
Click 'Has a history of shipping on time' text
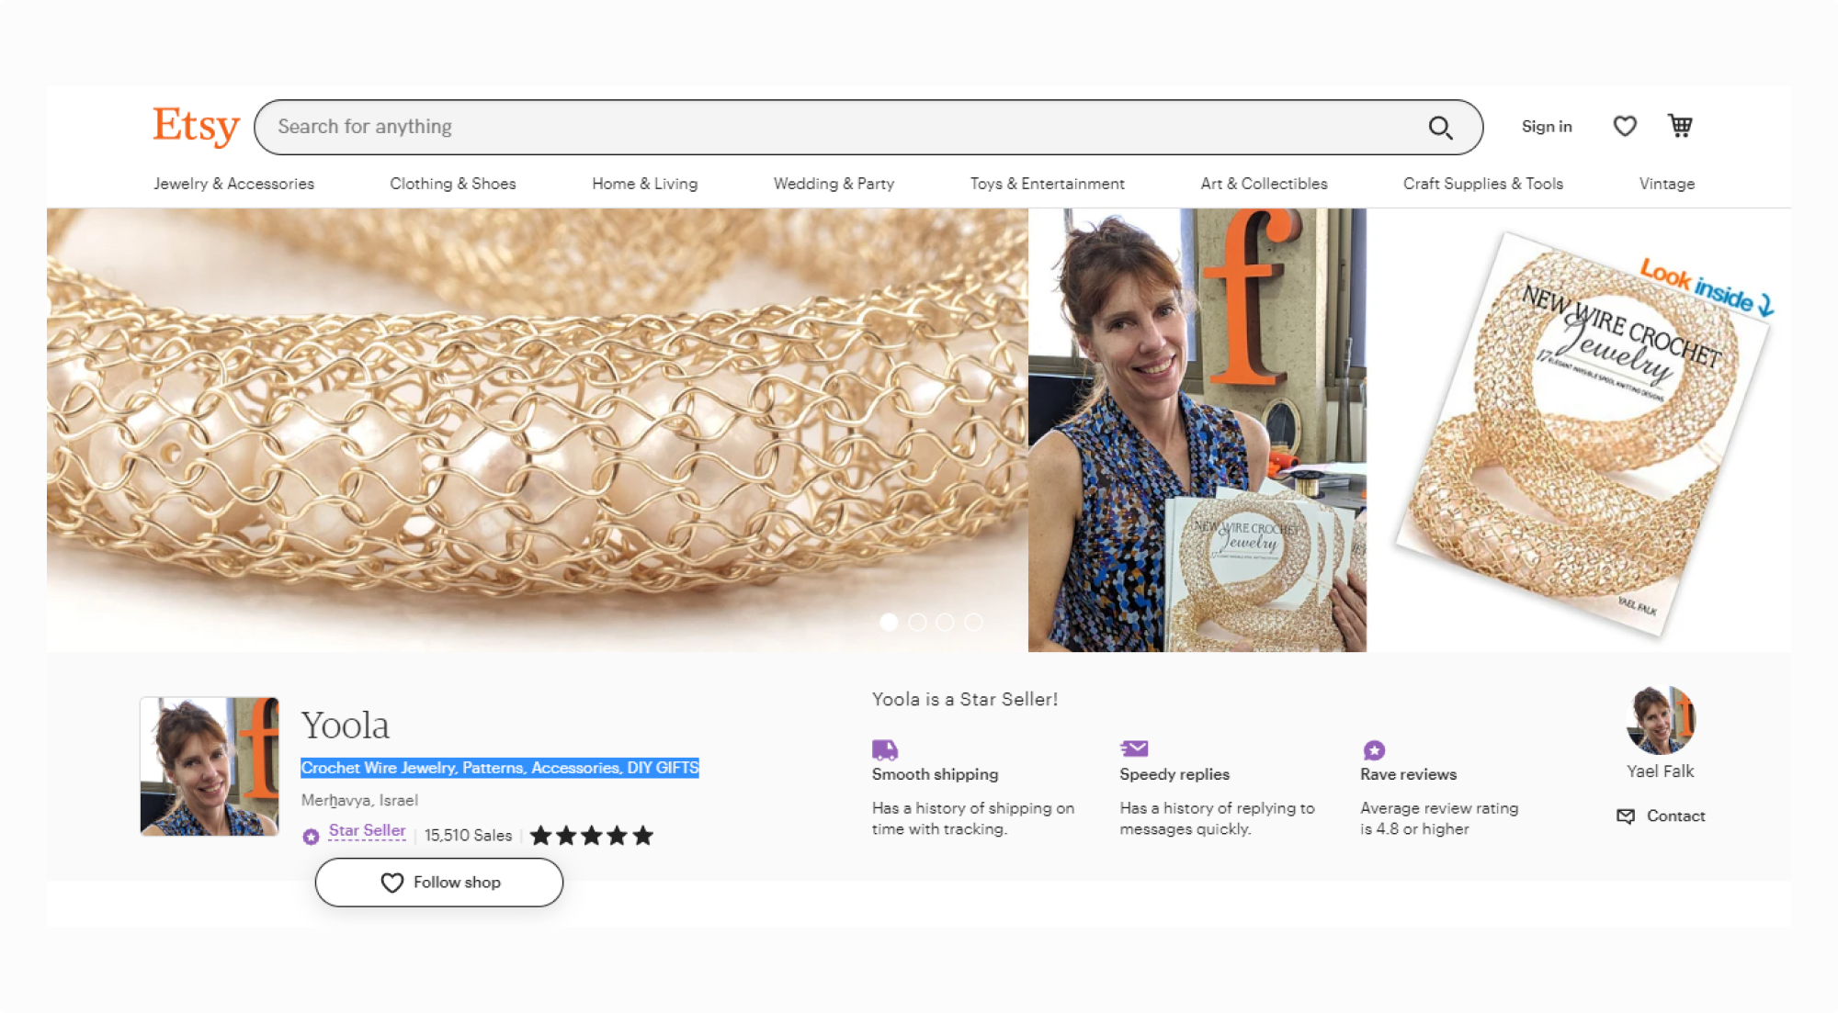972,818
